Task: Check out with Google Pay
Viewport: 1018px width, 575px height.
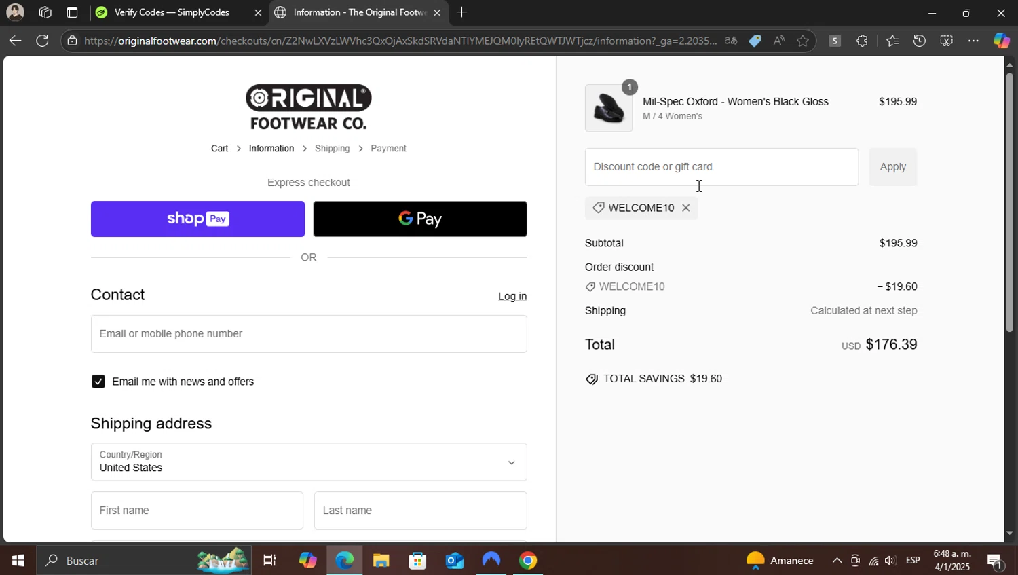Action: [420, 219]
